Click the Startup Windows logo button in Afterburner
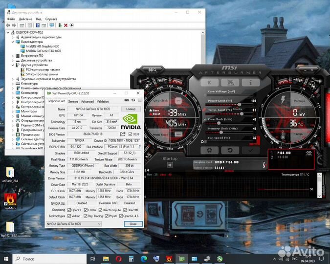 pos(170,165)
